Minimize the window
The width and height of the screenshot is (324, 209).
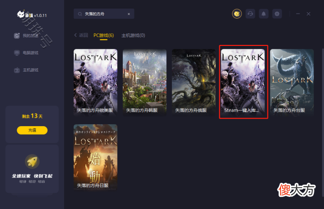point(298,14)
